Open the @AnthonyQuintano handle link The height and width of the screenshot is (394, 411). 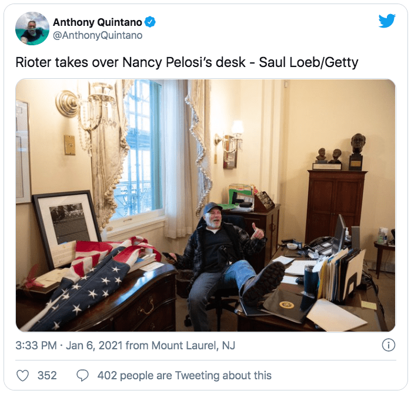pos(98,35)
